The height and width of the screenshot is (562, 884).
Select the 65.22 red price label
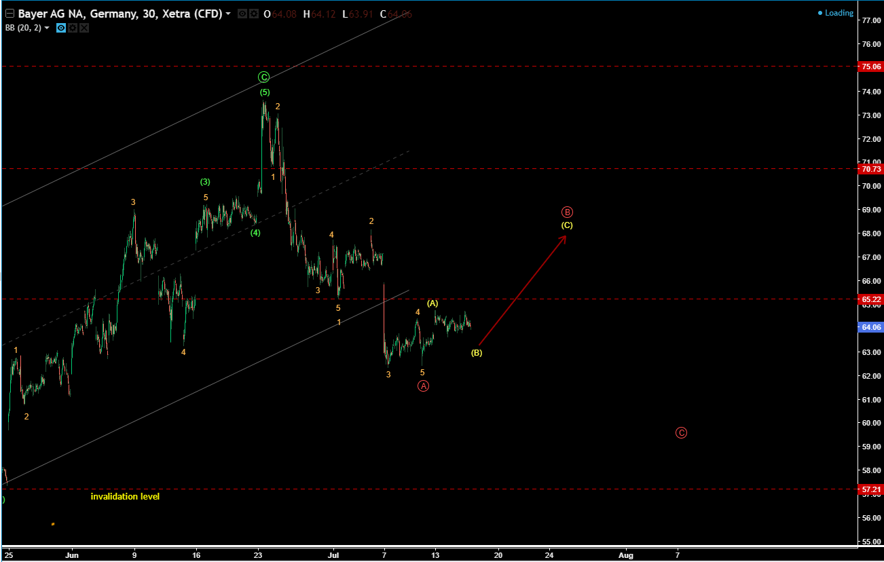[870, 299]
